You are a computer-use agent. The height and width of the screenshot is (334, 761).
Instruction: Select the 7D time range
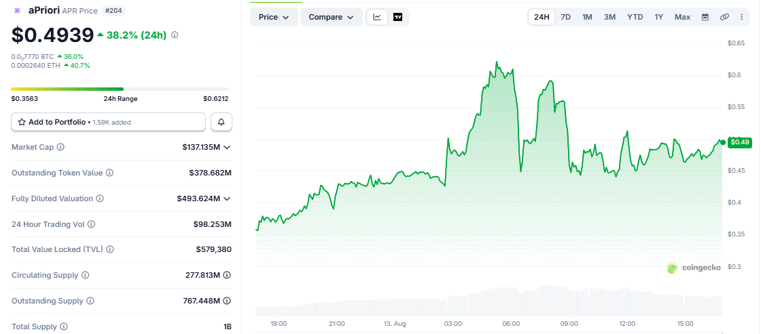pos(566,17)
